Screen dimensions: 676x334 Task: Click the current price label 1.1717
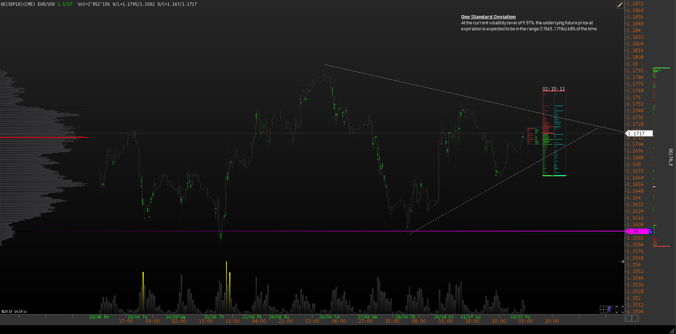pos(638,134)
